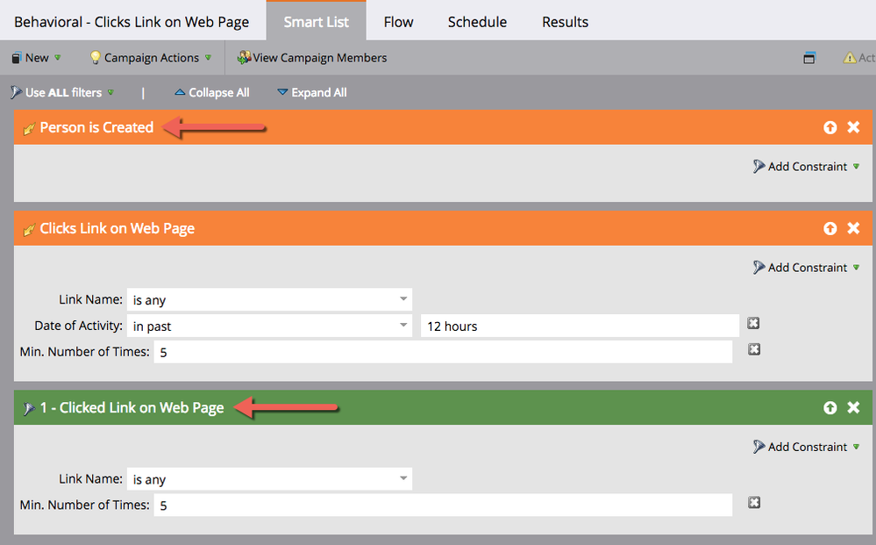Remove the Person is Created trigger
The image size is (876, 545).
[853, 127]
